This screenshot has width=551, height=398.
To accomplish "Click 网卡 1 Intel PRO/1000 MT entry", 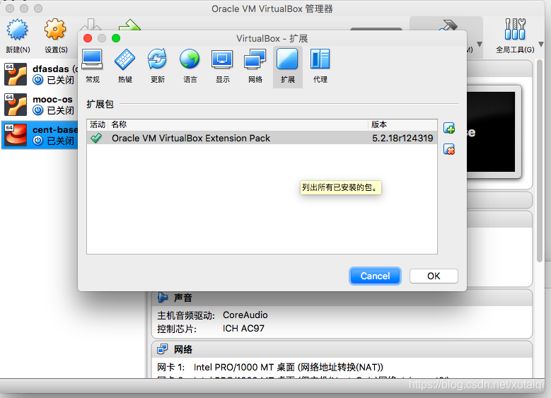I will pyautogui.click(x=270, y=368).
